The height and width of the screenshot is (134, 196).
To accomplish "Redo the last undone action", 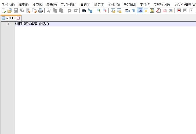I will point(76,10).
